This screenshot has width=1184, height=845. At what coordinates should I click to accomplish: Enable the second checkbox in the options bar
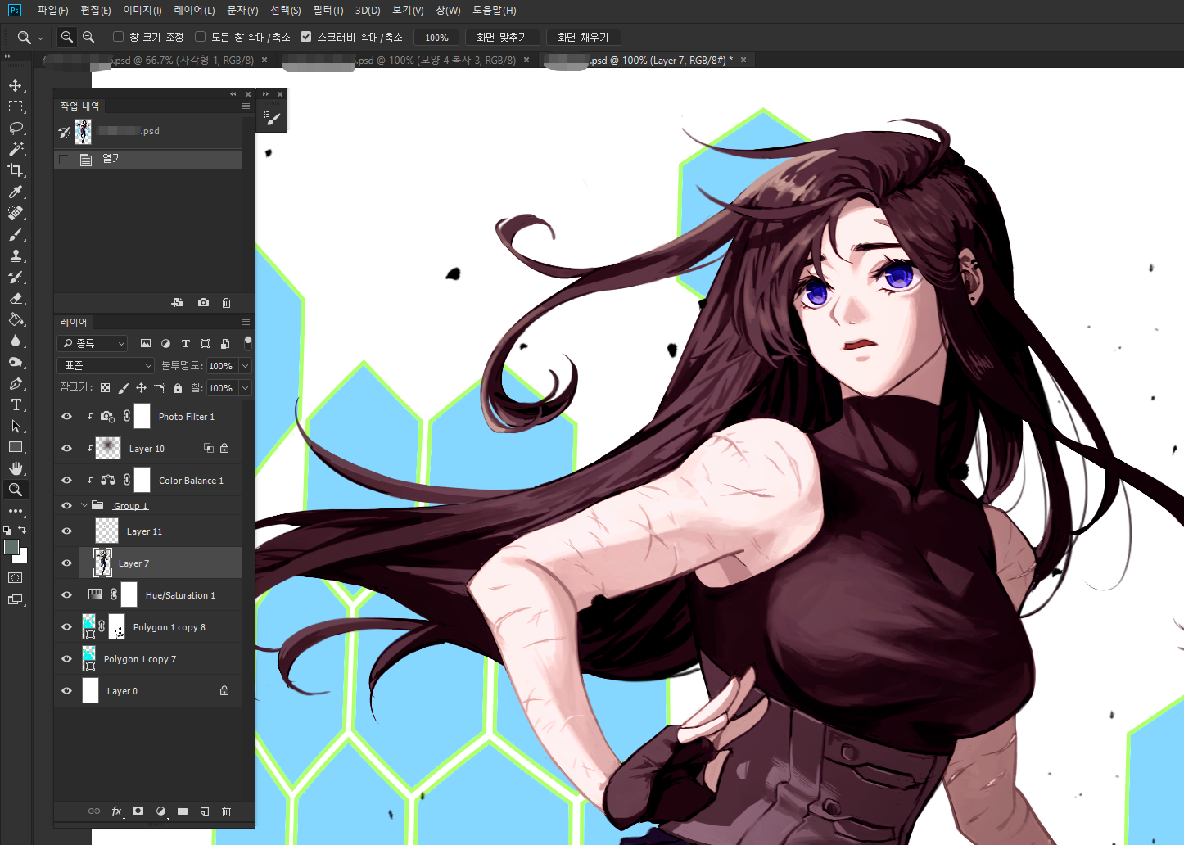(x=200, y=37)
